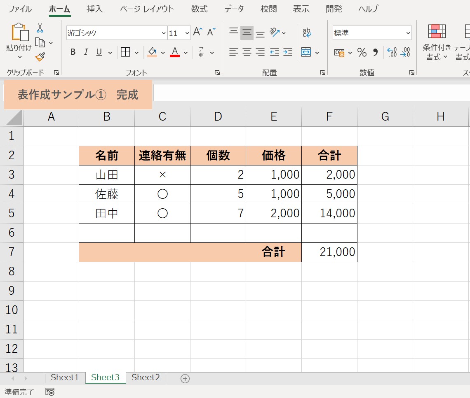Switch to ページ レイアウト tab
This screenshot has height=398, width=470.
coord(147,9)
